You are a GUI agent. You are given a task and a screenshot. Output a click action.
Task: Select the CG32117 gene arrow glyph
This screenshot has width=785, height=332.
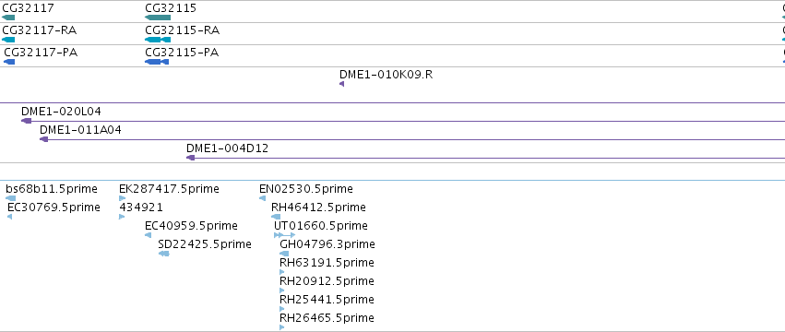(x=8, y=18)
